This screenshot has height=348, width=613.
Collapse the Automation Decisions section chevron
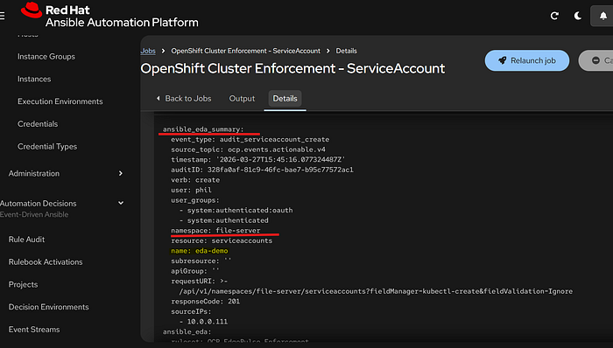(121, 203)
